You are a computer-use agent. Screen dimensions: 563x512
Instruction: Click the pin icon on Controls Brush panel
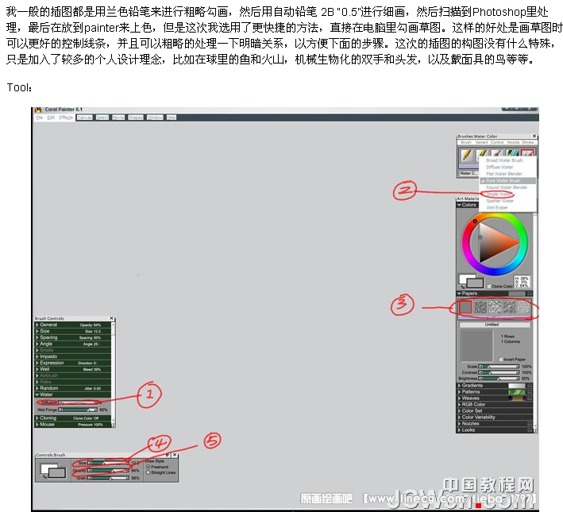(168, 455)
